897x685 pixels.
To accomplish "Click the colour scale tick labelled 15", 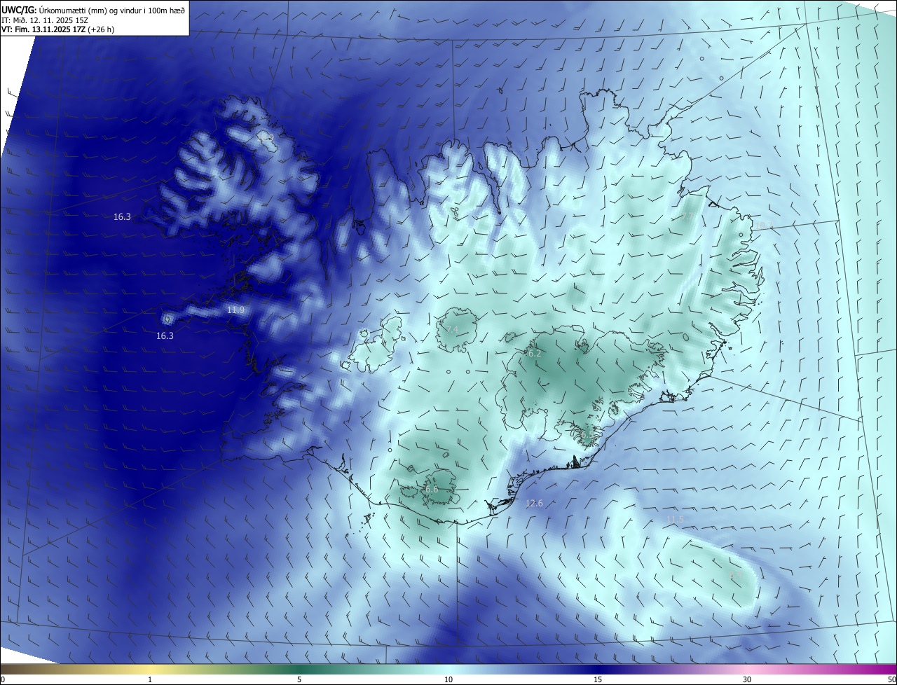I will point(598,679).
